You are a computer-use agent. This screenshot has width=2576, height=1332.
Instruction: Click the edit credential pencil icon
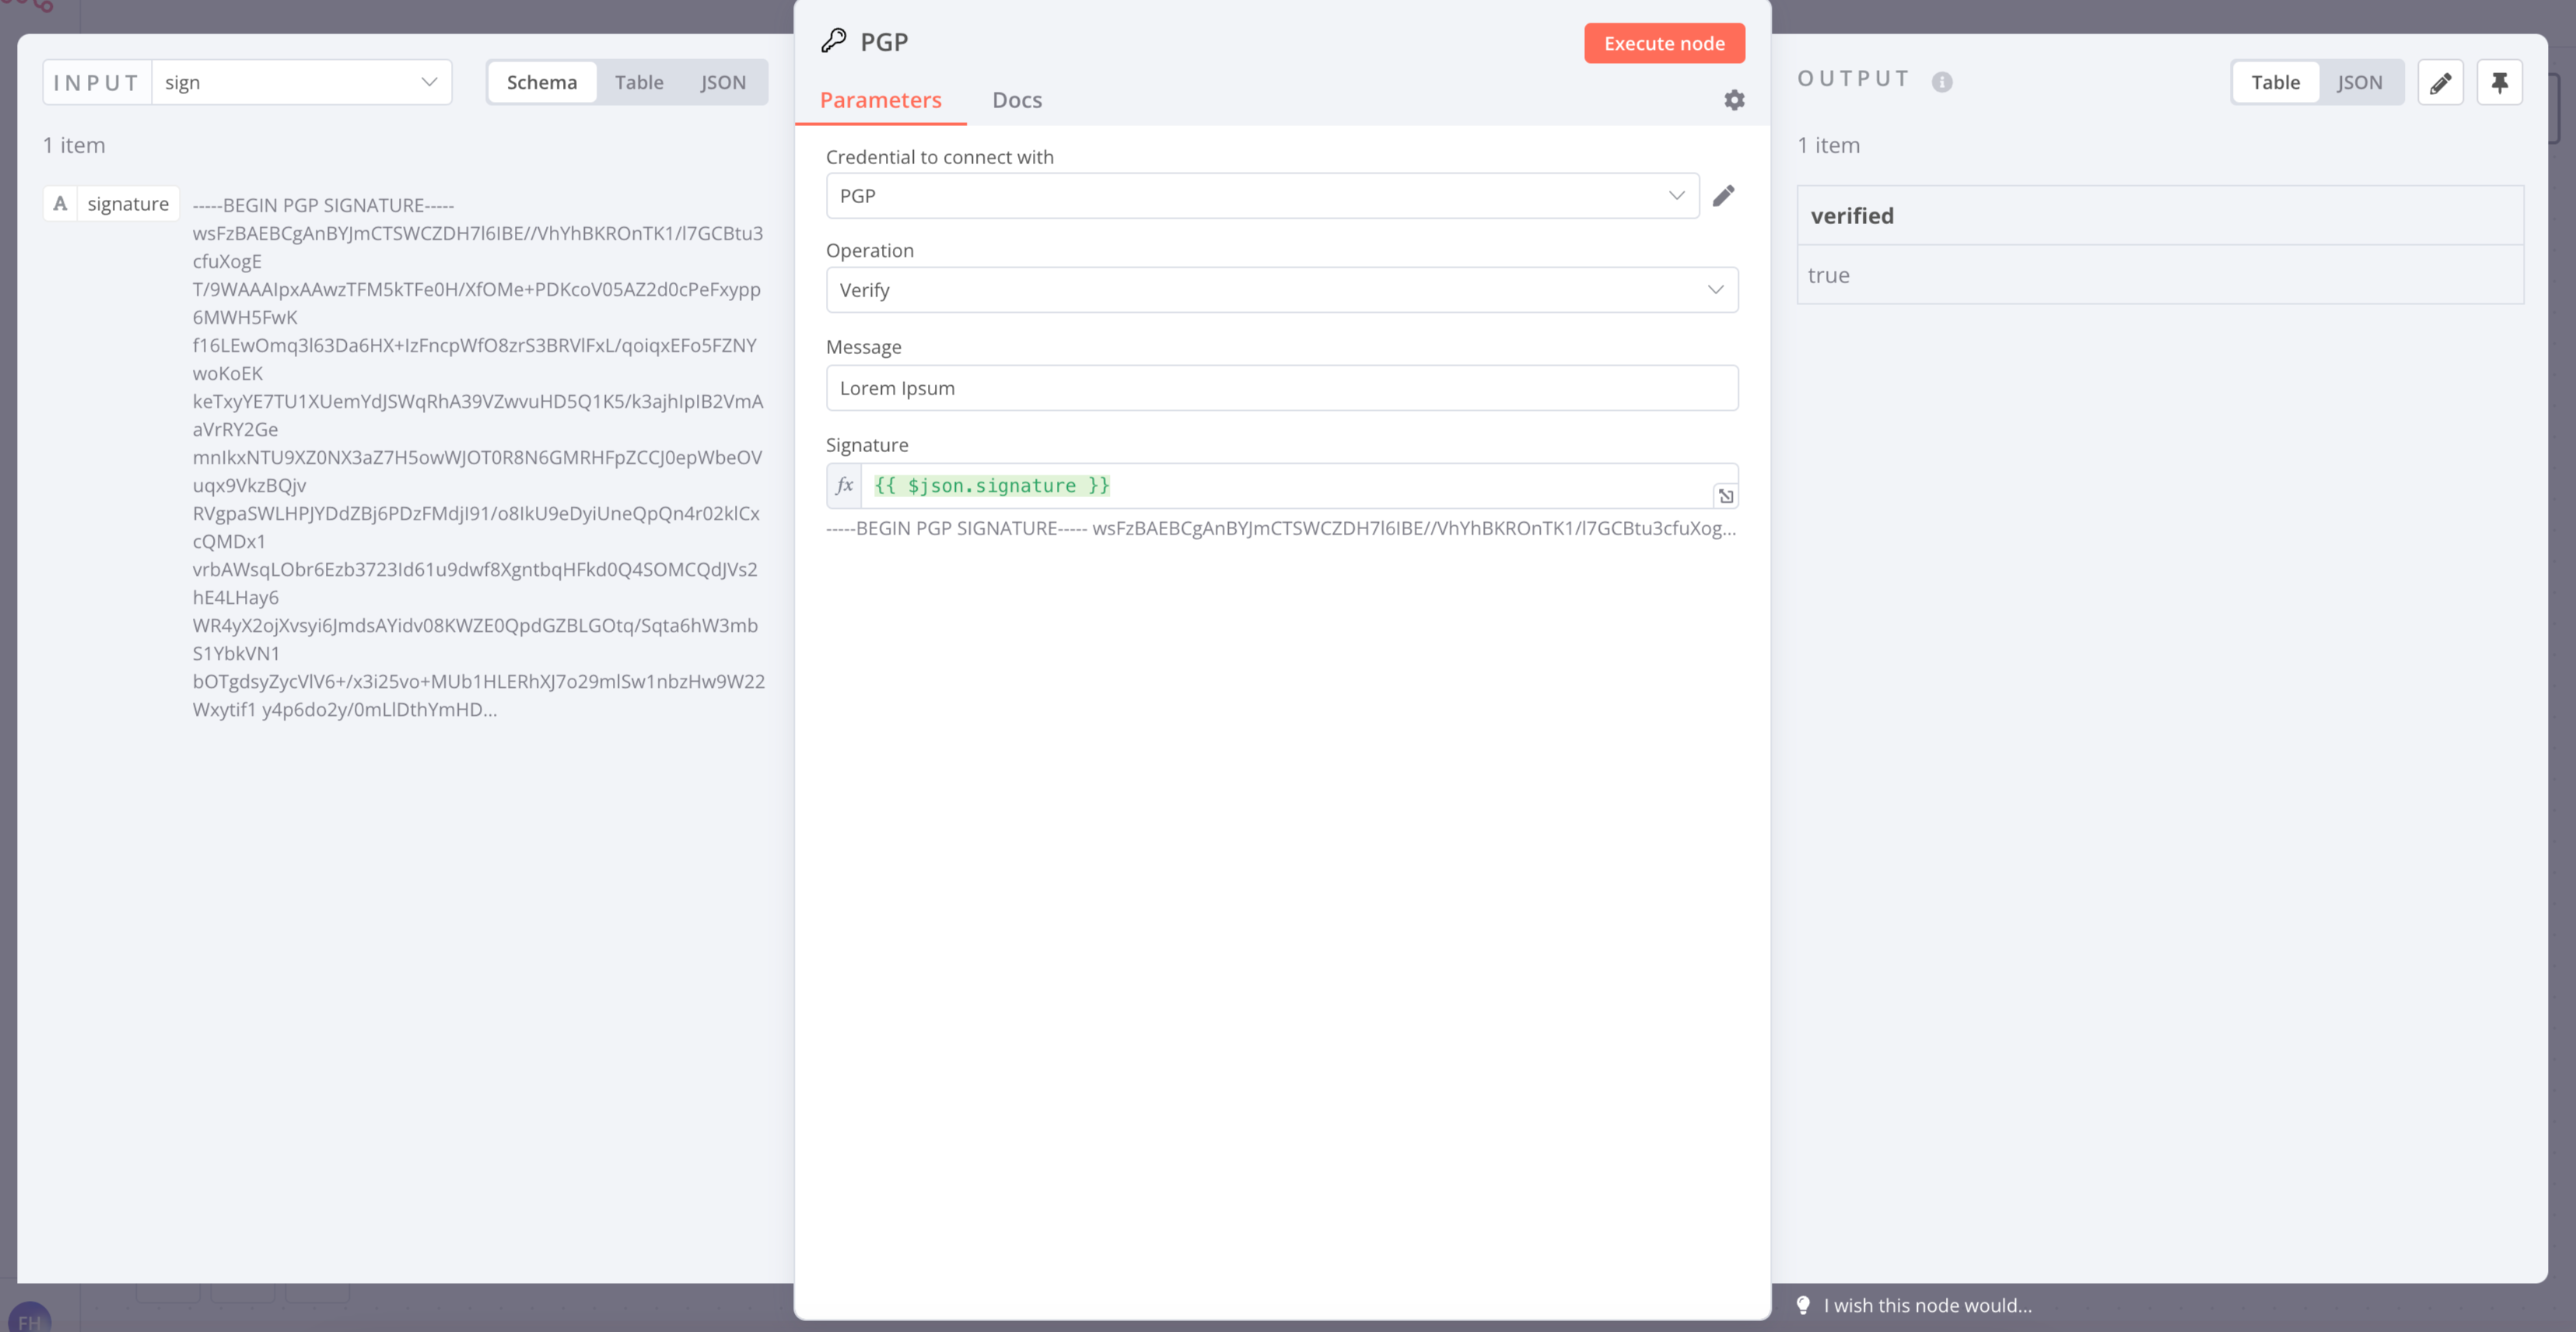(1723, 196)
